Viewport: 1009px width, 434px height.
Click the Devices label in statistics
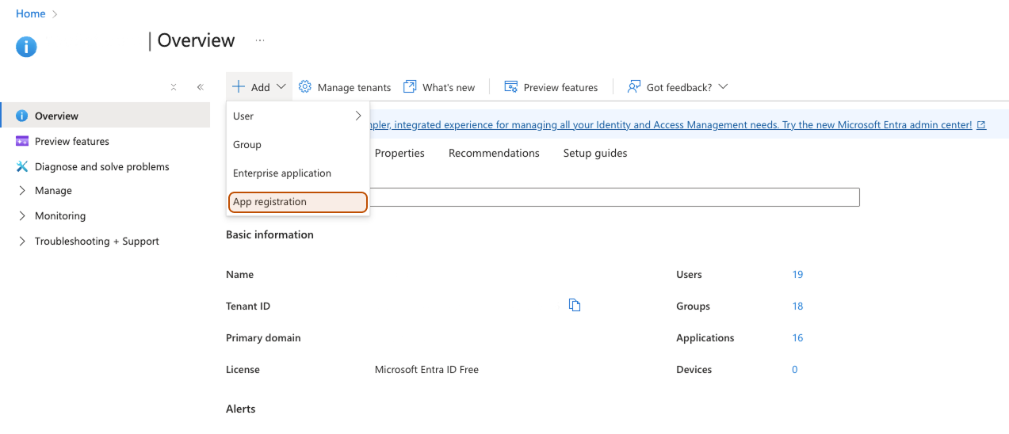click(x=694, y=370)
